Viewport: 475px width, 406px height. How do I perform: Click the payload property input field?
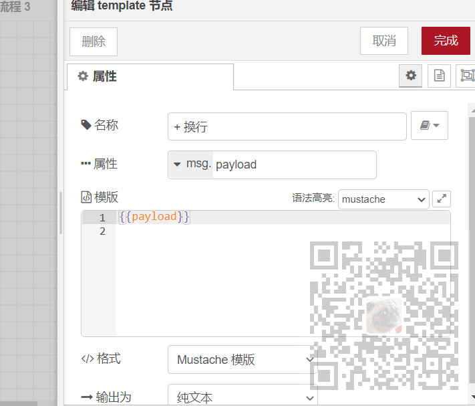click(x=295, y=165)
